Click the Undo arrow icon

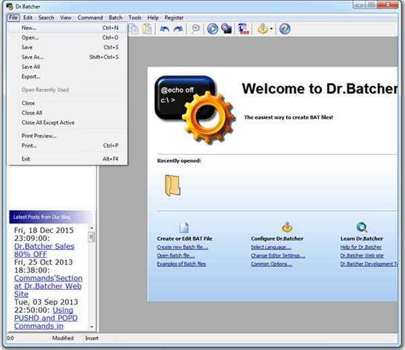point(165,28)
